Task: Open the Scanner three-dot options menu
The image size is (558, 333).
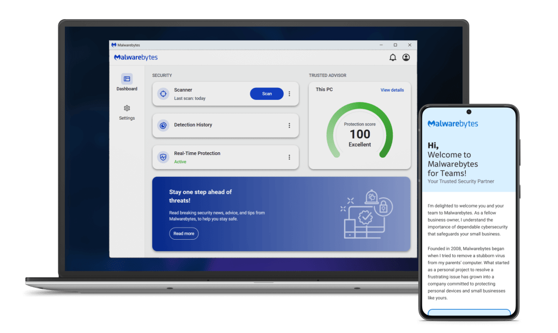Action: pos(290,93)
